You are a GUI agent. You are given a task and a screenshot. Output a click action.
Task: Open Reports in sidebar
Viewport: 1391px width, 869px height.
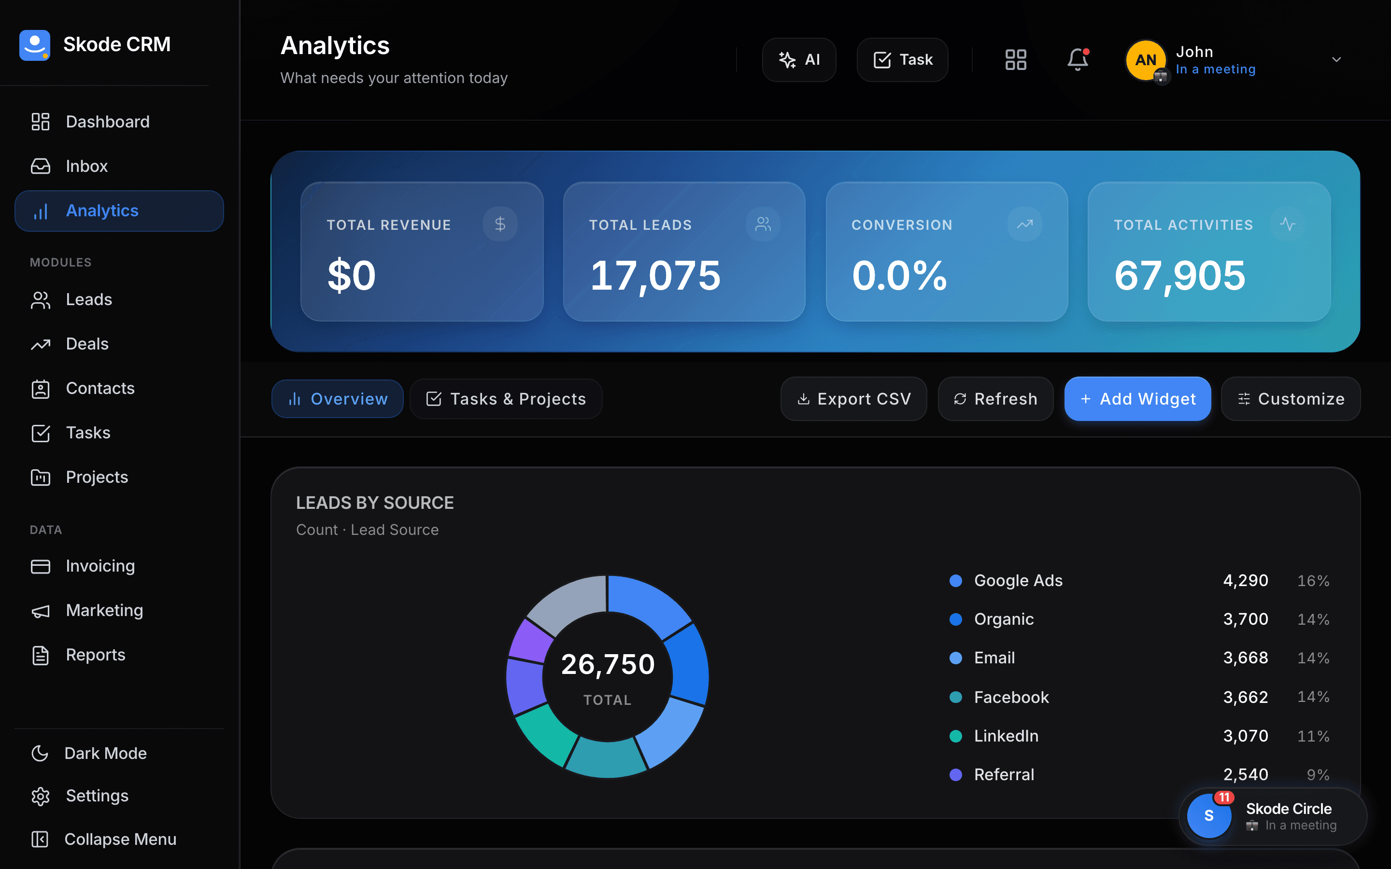tap(119, 655)
